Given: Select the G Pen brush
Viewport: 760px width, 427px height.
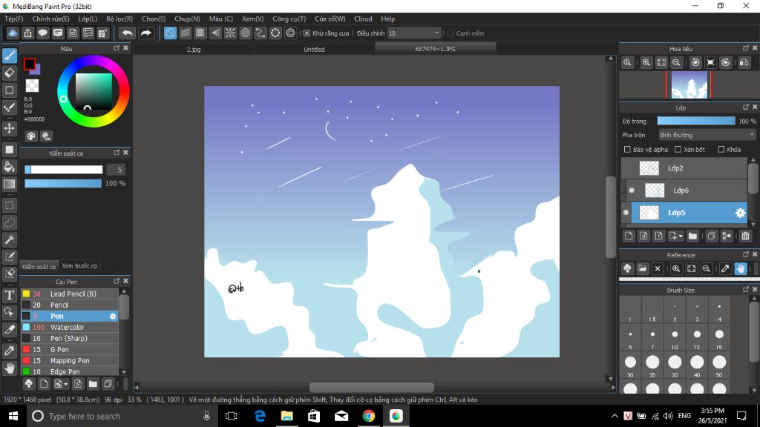Looking at the screenshot, I should point(70,350).
